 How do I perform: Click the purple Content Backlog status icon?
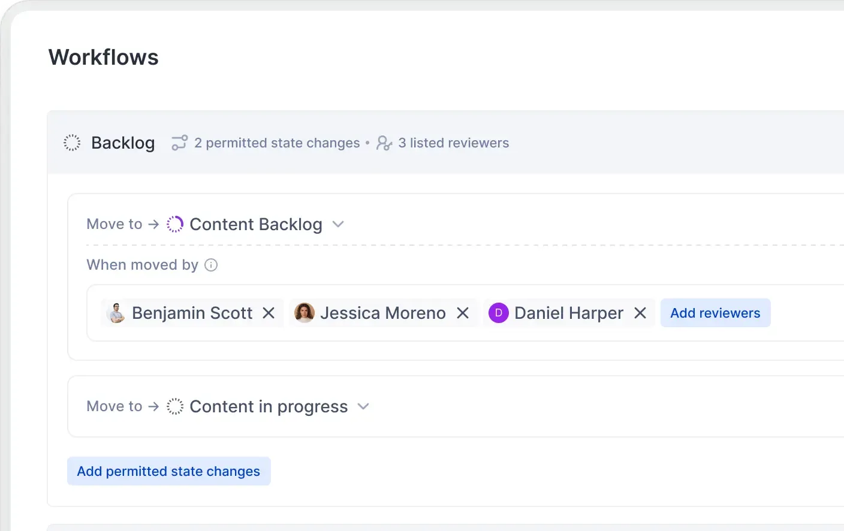pyautogui.click(x=175, y=224)
